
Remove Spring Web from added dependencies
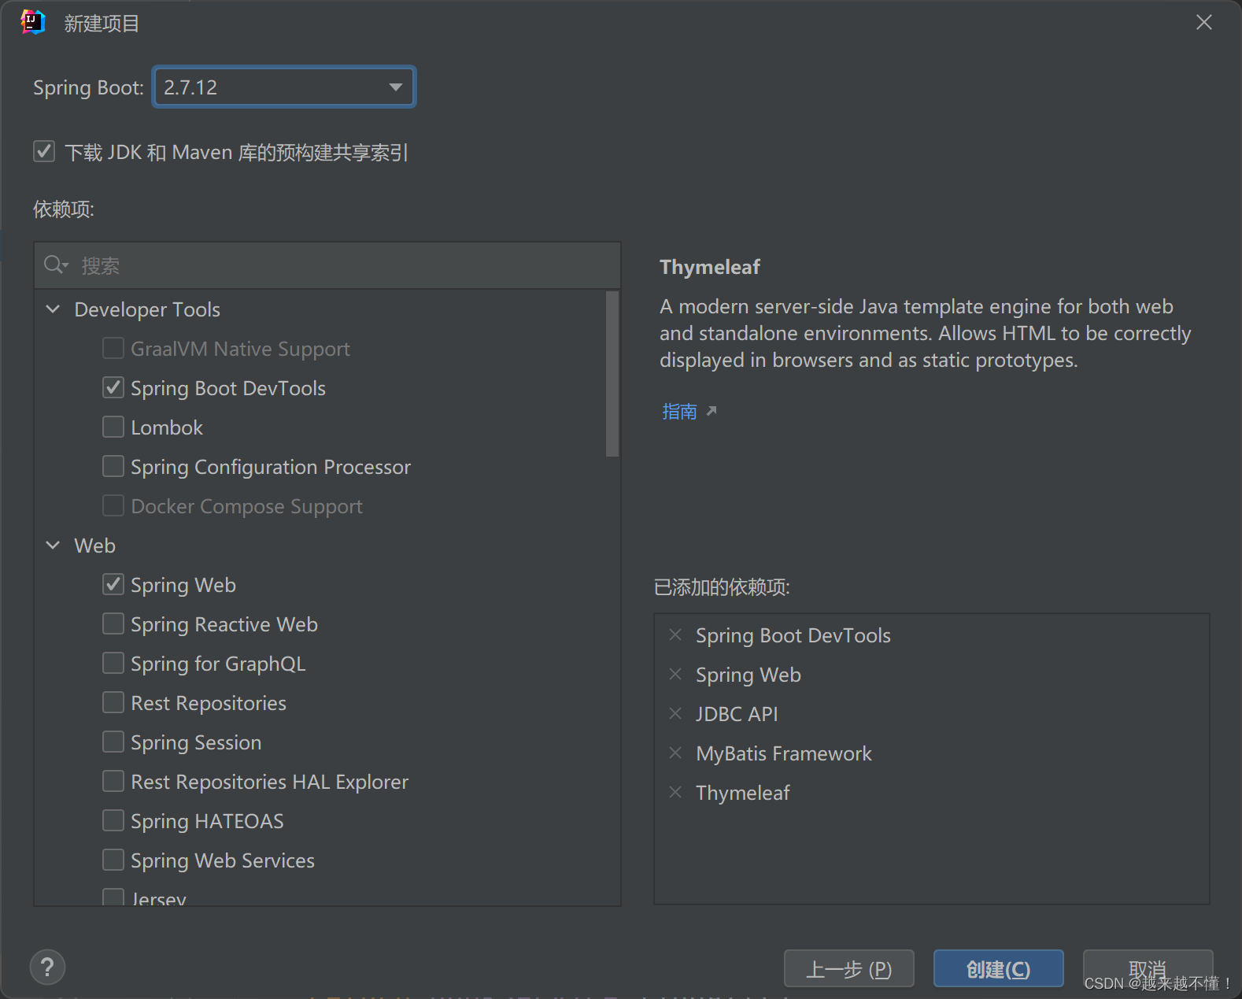click(x=675, y=674)
